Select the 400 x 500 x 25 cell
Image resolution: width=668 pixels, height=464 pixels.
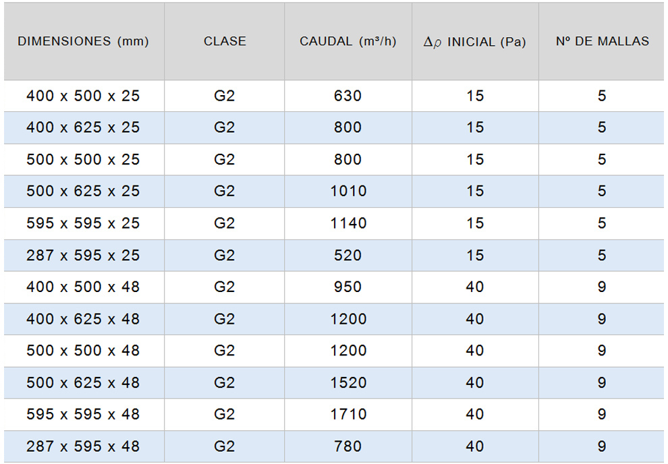coord(83,96)
